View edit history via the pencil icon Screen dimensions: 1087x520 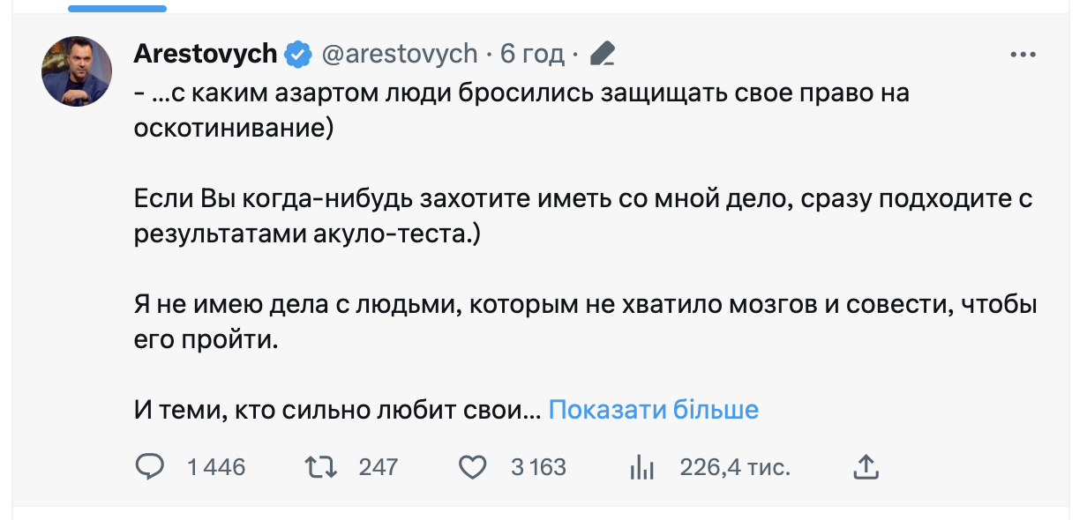[602, 55]
